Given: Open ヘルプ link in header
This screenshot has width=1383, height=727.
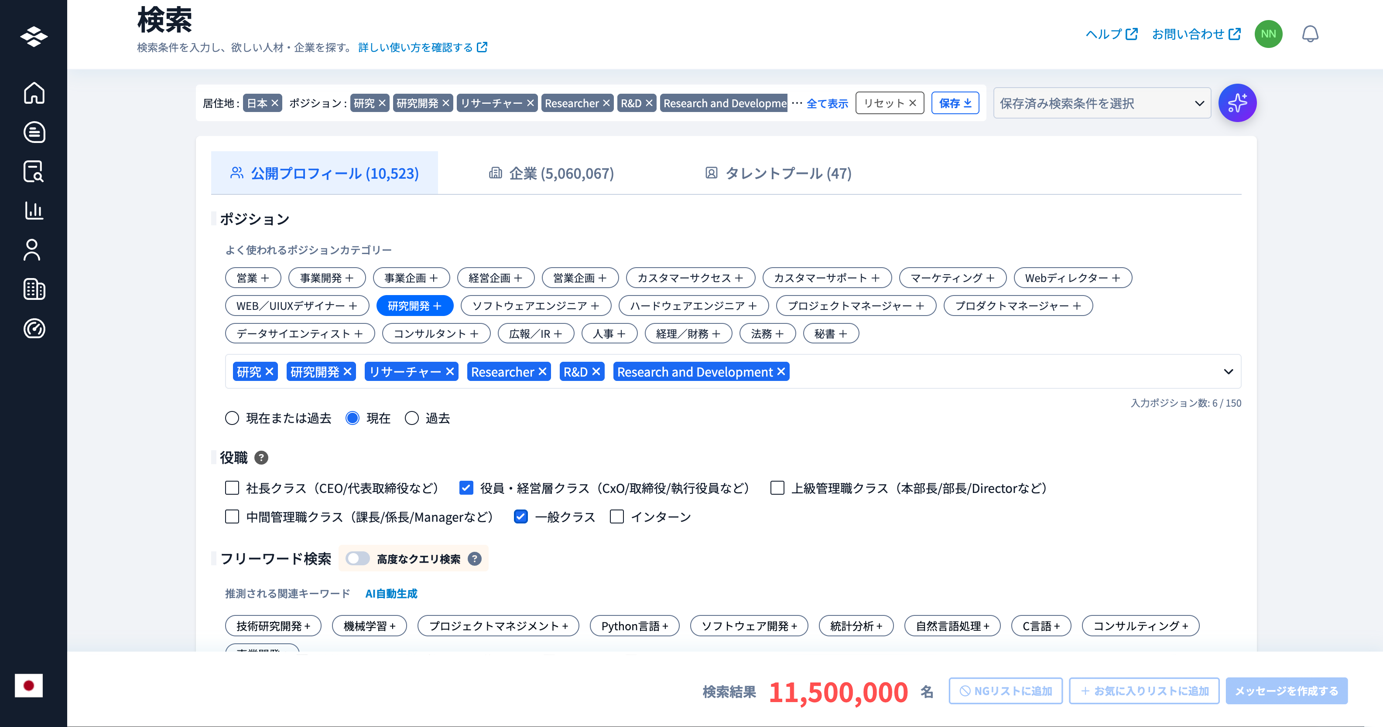Looking at the screenshot, I should [x=1111, y=34].
